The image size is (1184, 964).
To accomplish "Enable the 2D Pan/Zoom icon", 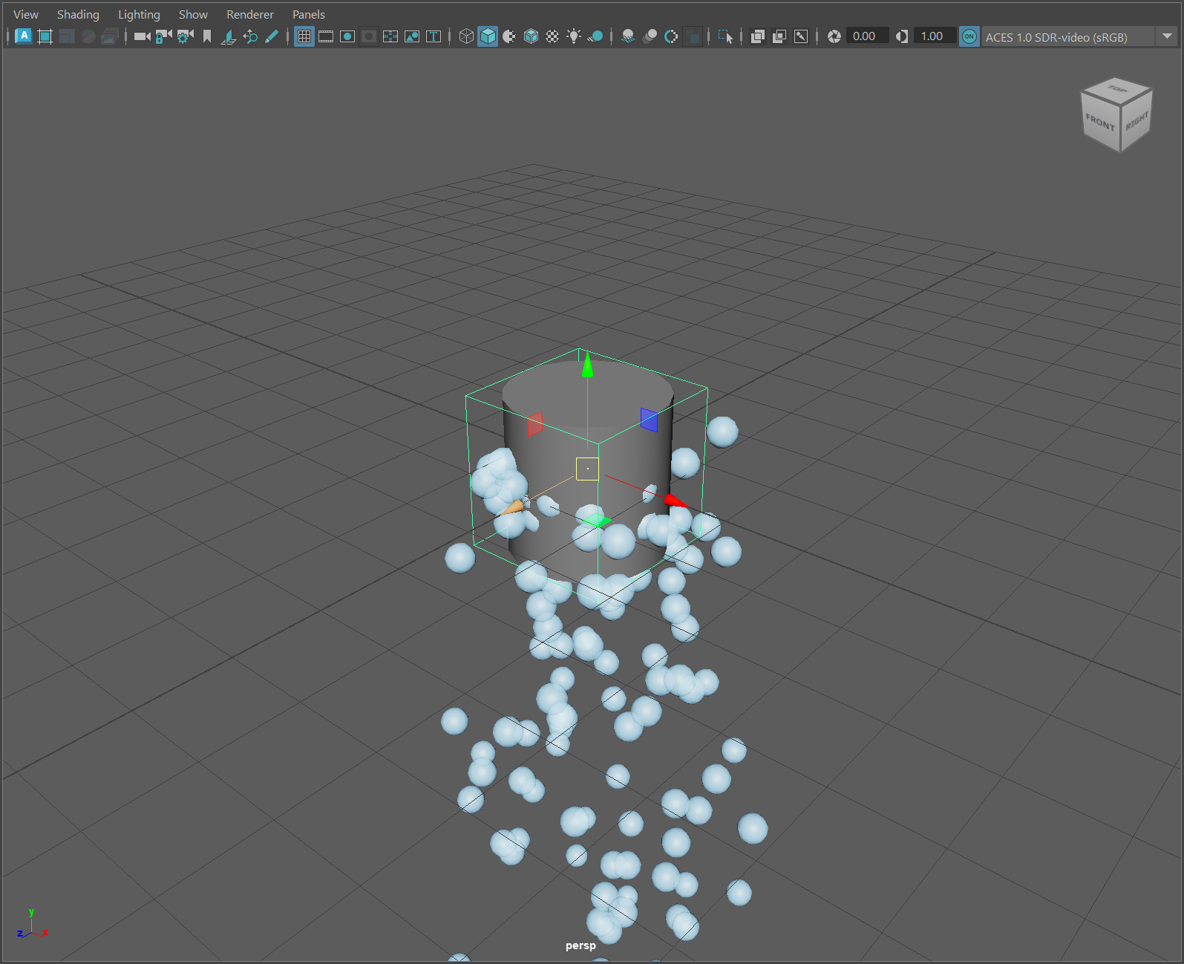I will pyautogui.click(x=250, y=36).
